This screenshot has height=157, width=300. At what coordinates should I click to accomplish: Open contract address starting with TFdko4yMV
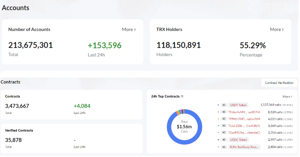pyautogui.click(x=244, y=112)
